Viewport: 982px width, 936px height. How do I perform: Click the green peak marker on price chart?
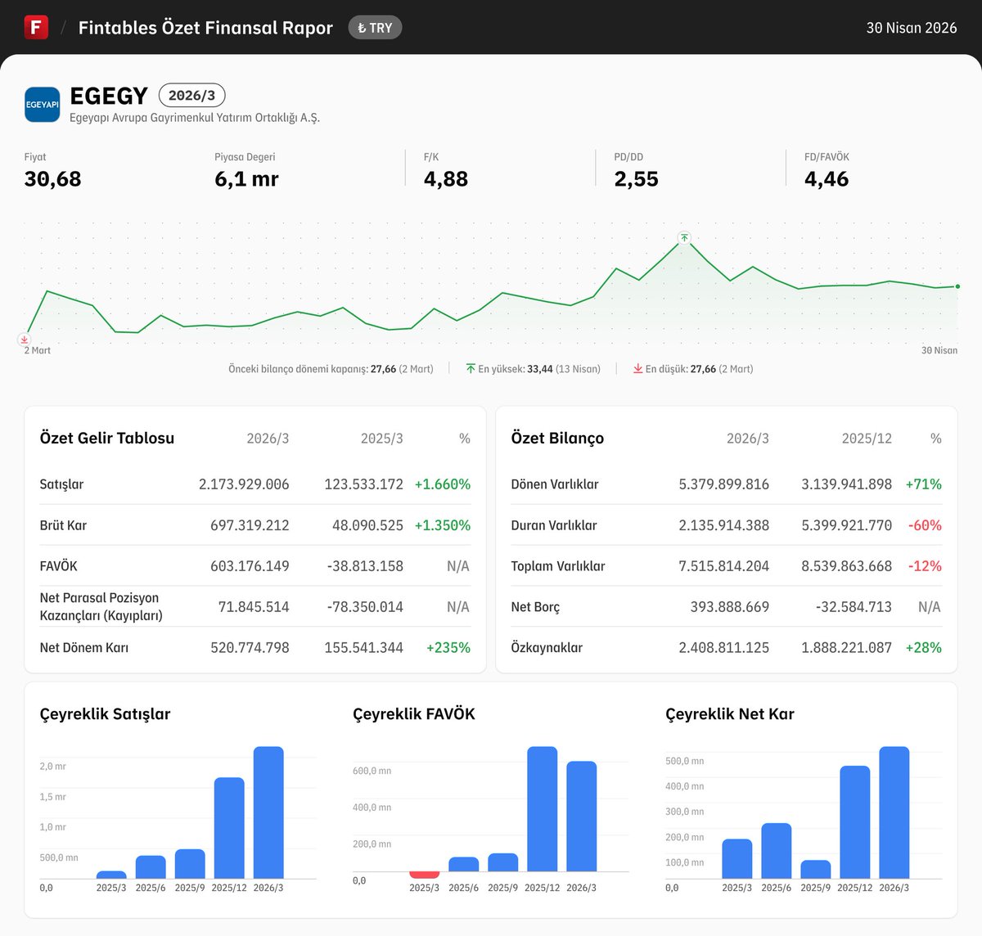tap(684, 238)
